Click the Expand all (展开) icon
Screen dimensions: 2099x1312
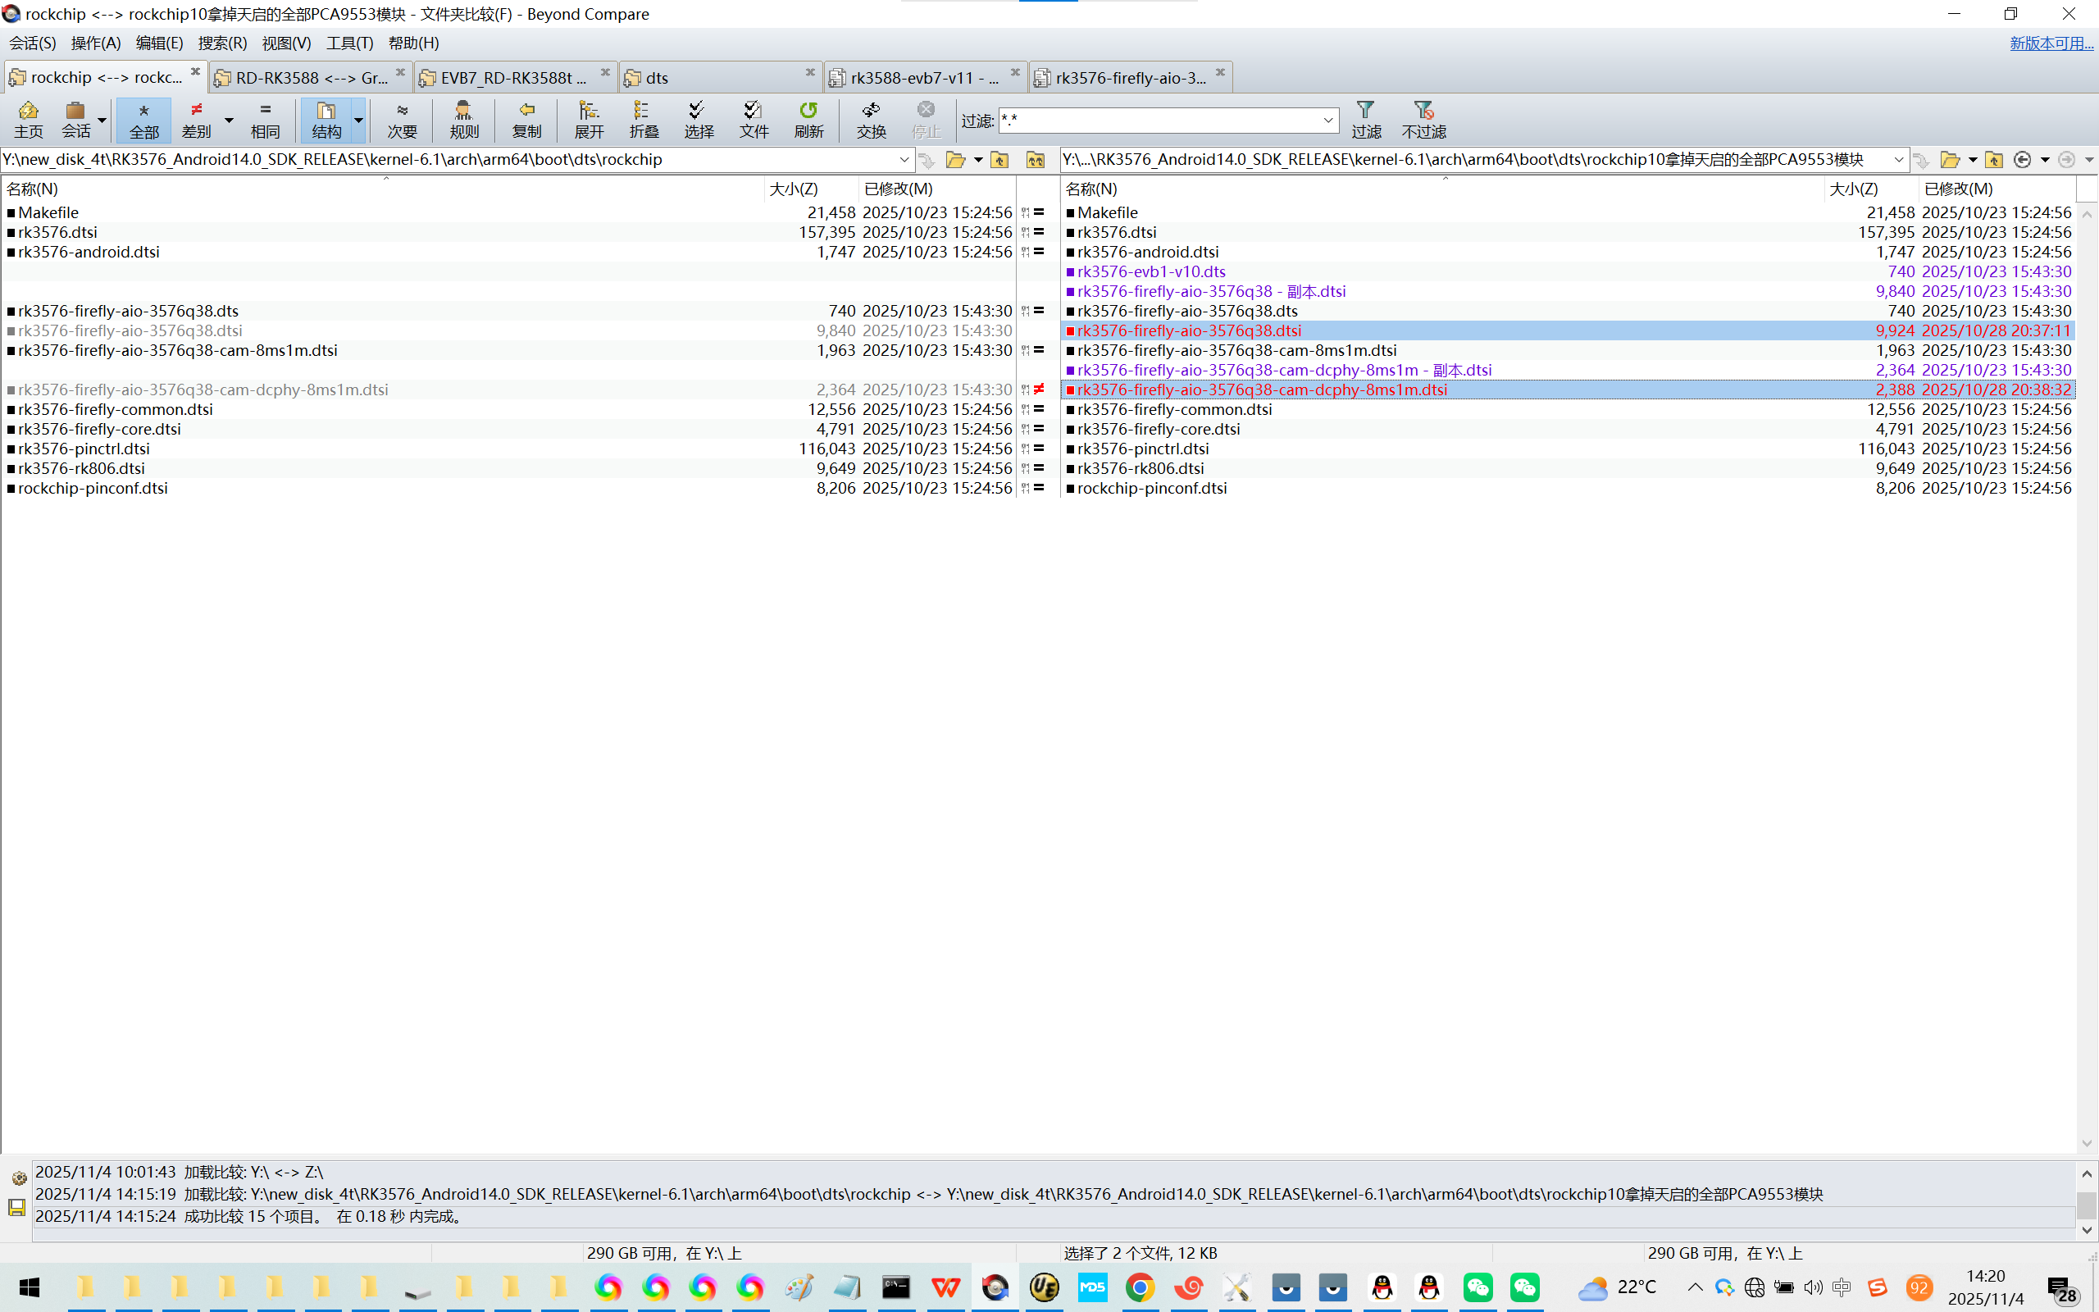(x=589, y=119)
